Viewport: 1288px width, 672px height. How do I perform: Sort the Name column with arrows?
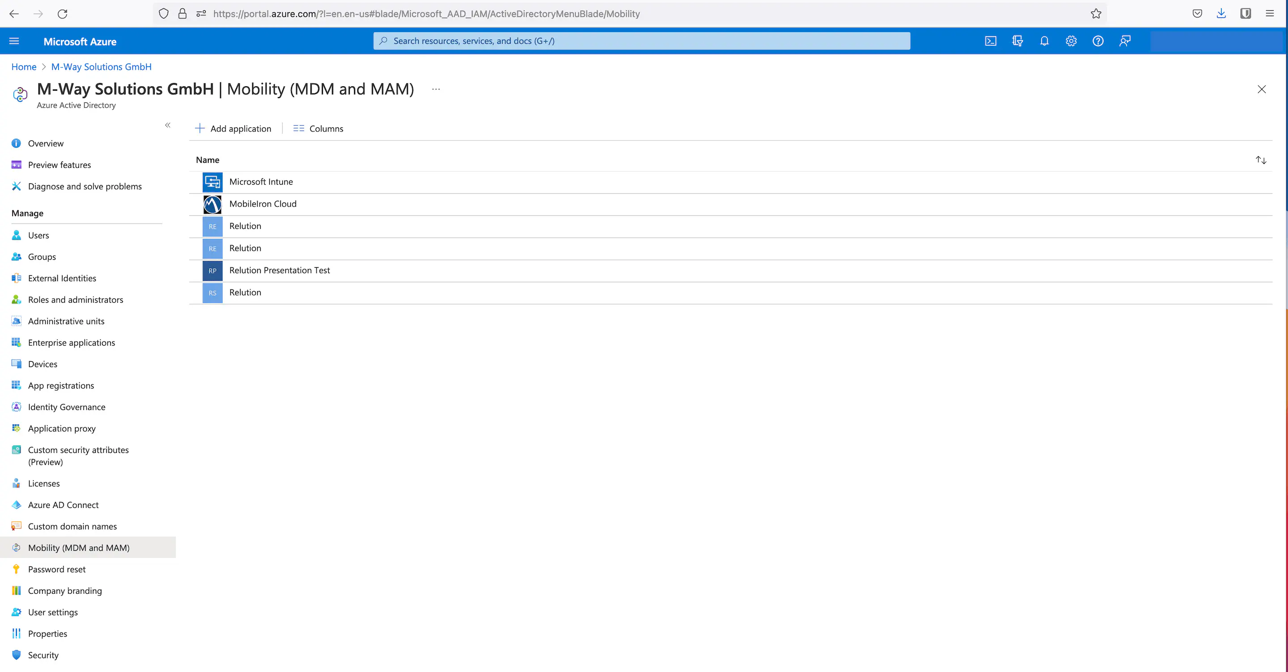tap(1261, 160)
